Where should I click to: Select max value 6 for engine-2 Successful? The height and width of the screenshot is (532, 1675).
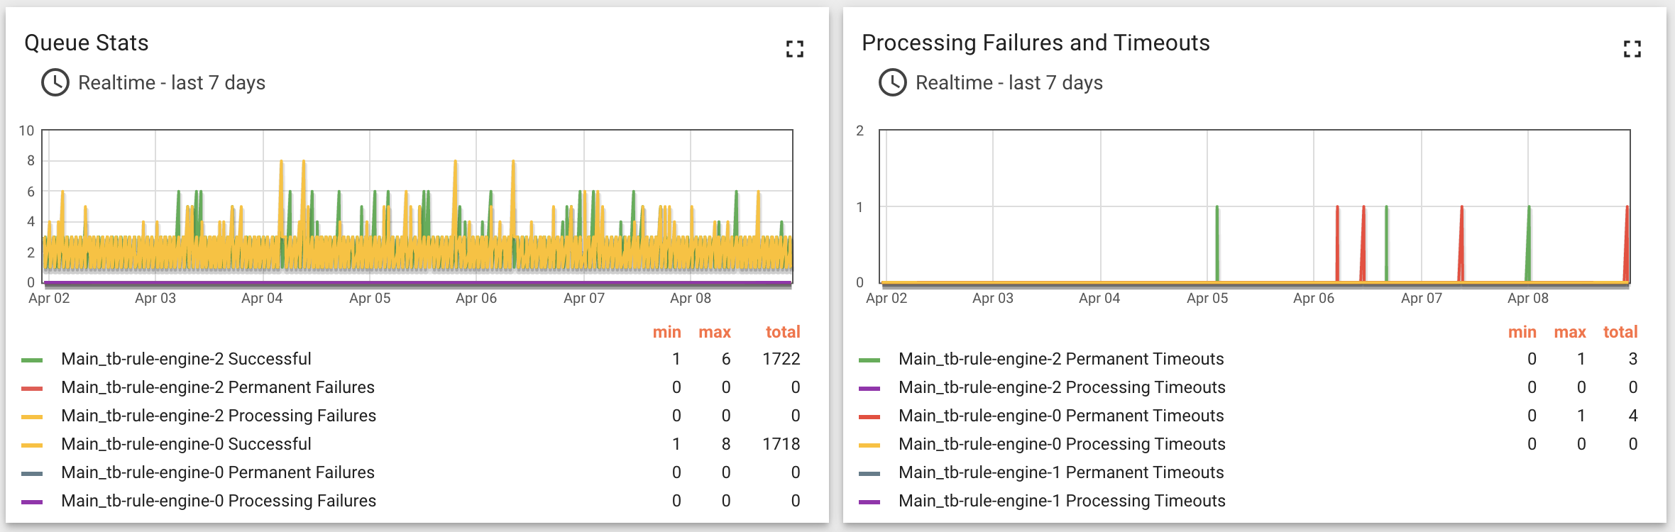pyautogui.click(x=726, y=359)
